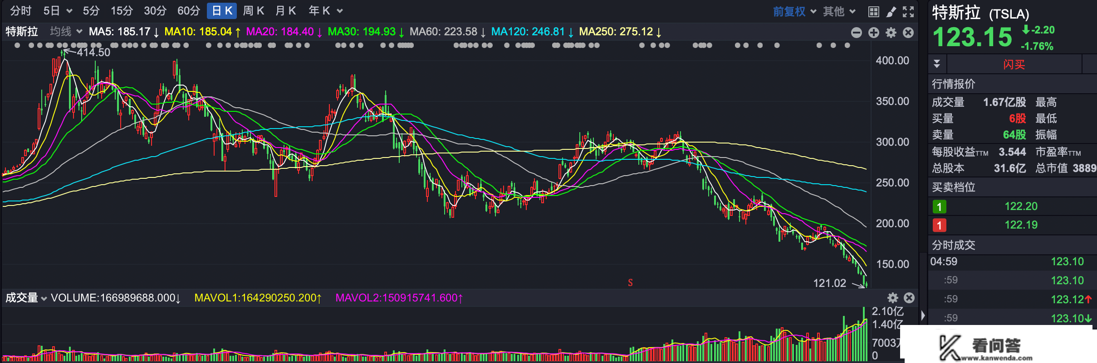Viewport: 1097px width, 363px height.
Task: Click the red ask level 1 badge
Action: pos(939,225)
